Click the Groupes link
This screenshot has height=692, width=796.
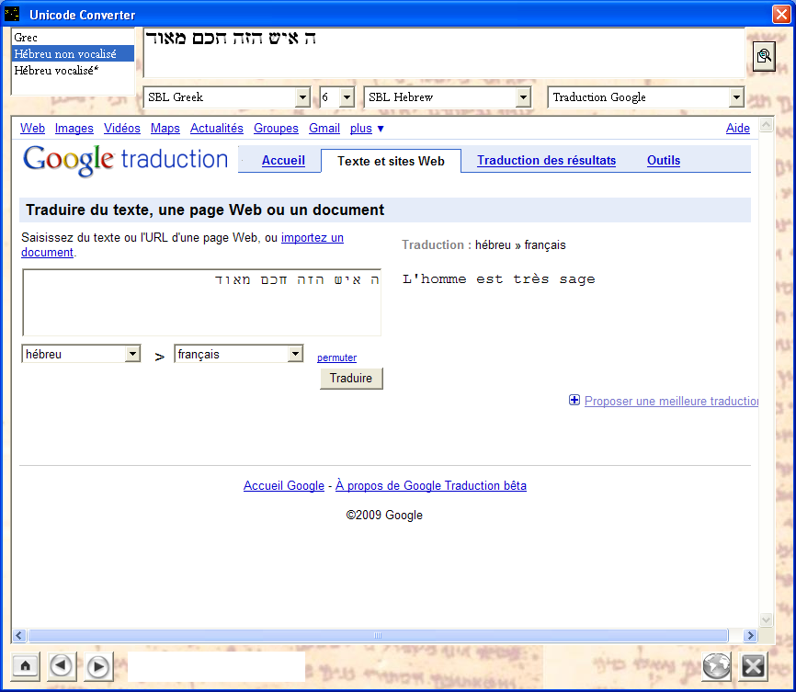pyautogui.click(x=276, y=128)
